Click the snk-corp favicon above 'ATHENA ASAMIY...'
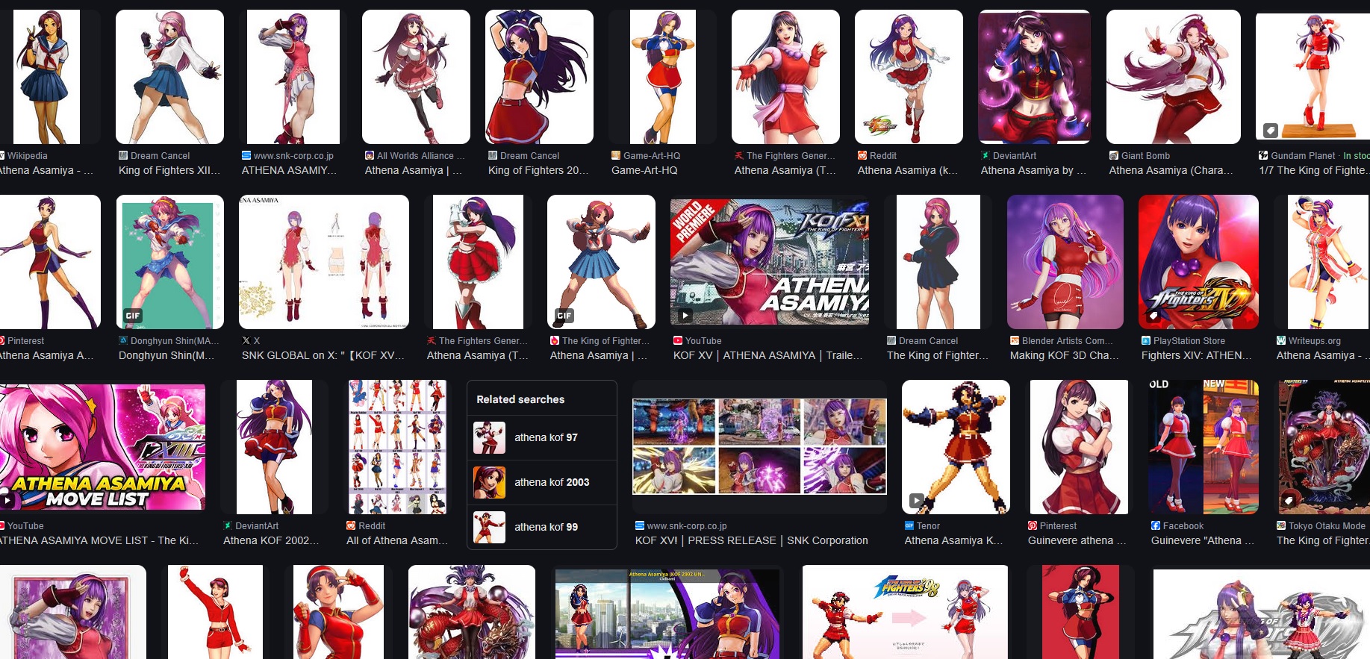This screenshot has width=1370, height=659. pyautogui.click(x=246, y=155)
